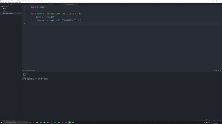Screen dimensions: 222x124
Task: Open the first Python file below data folder
Action: [8, 12]
